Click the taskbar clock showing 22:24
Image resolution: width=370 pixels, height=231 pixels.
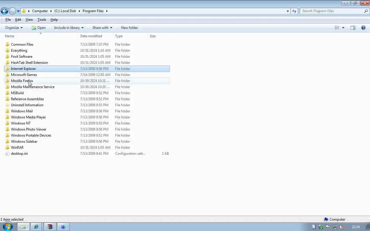[356, 227]
